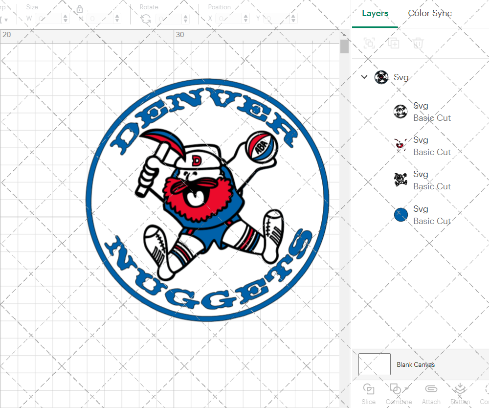Click the Blank Canvas label
Viewport: 489px width, 408px height.
click(415, 364)
